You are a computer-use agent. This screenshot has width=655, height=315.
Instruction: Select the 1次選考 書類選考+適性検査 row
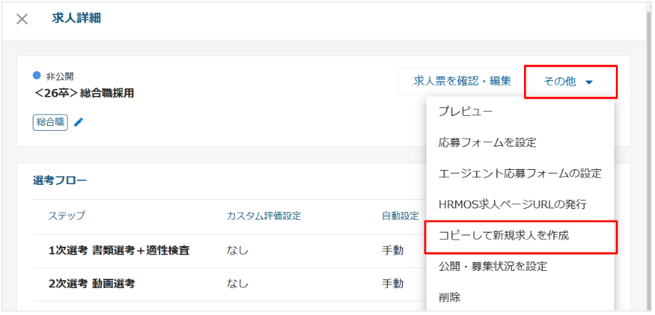point(119,250)
